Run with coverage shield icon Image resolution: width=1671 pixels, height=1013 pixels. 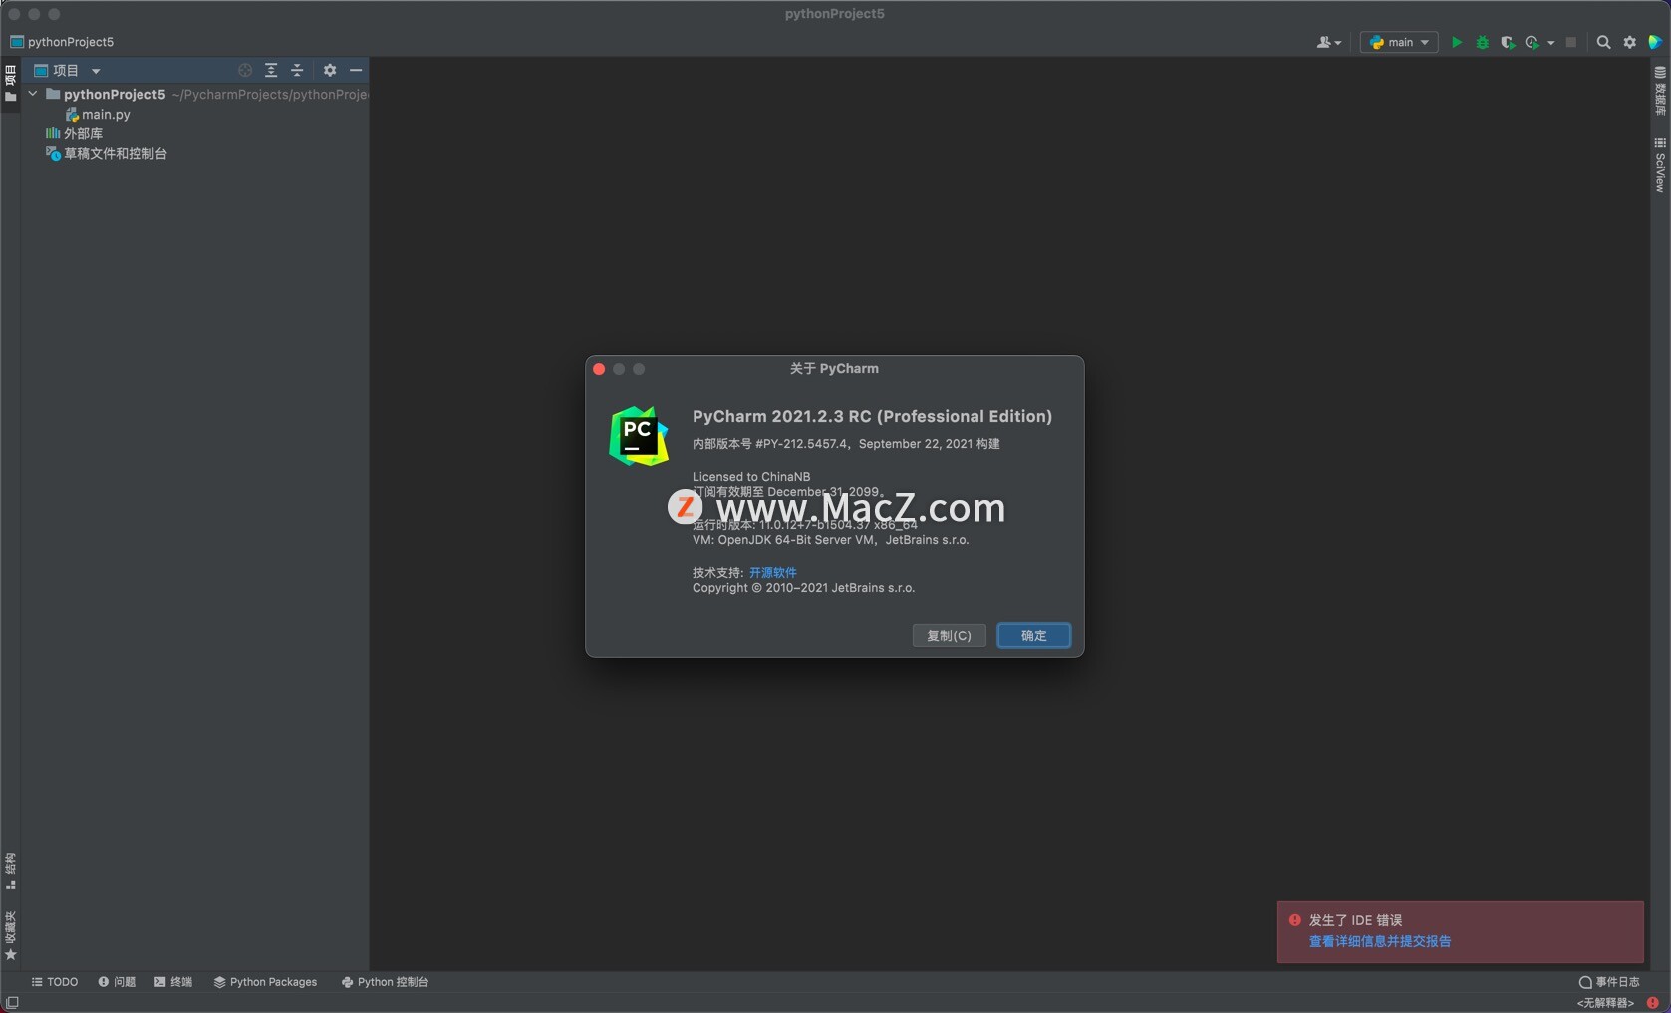tap(1508, 43)
